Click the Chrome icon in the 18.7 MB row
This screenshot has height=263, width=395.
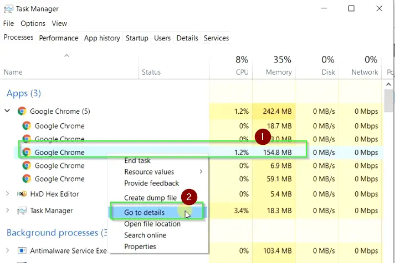click(27, 125)
